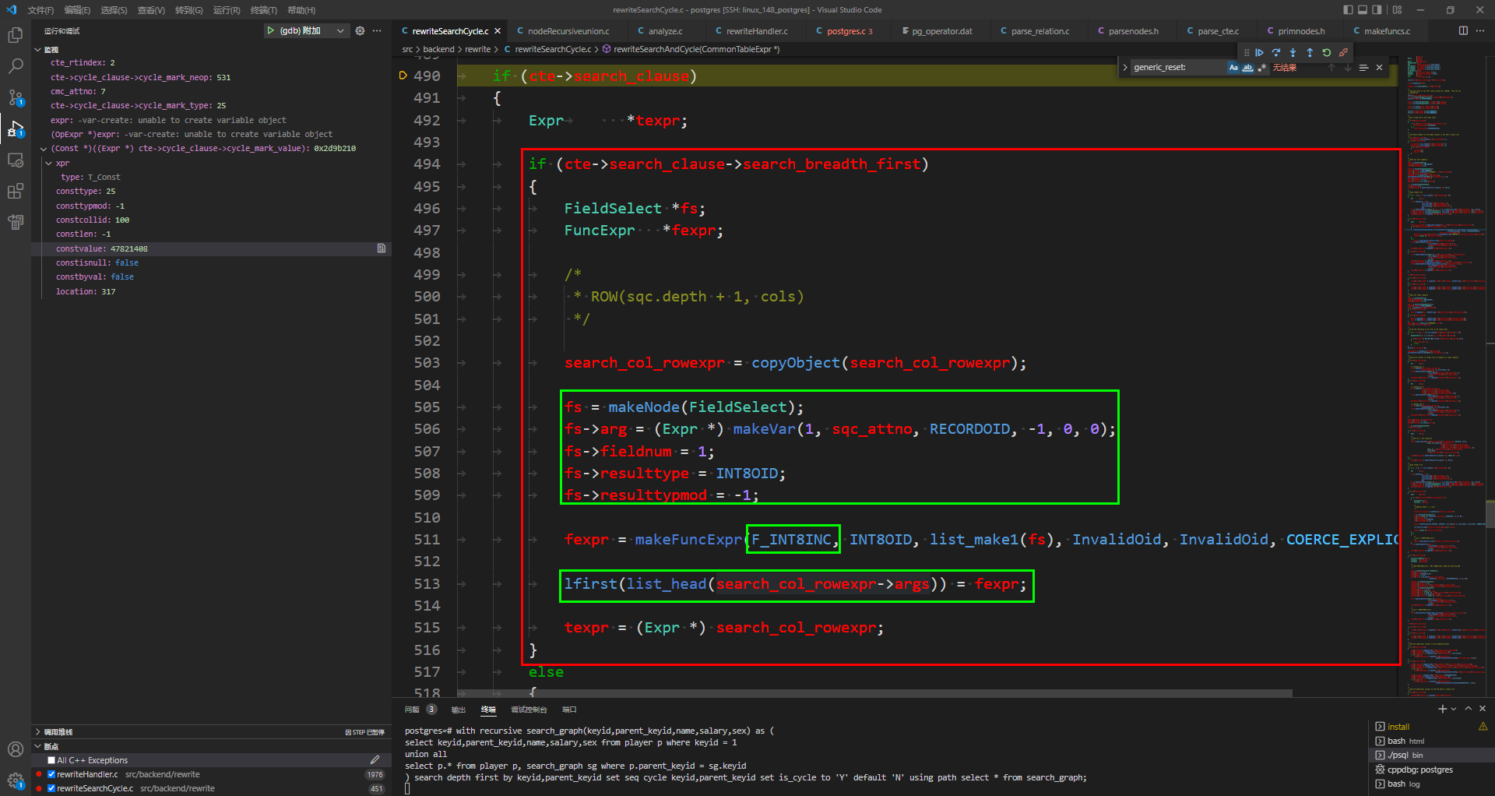Open the Accounts menu icon

pyautogui.click(x=16, y=749)
